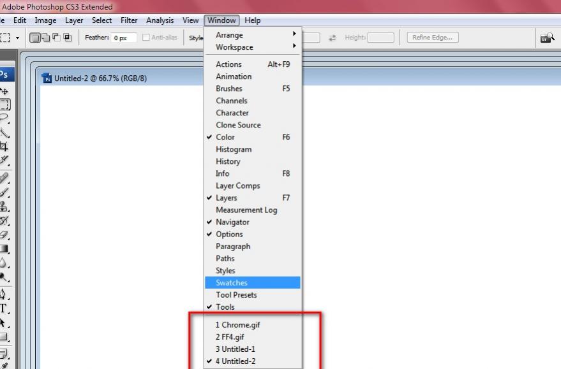Uncheck the Tools entry in Window menu
Image resolution: width=561 pixels, height=369 pixels.
253,307
